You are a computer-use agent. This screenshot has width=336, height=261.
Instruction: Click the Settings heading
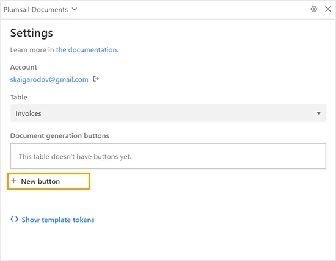pyautogui.click(x=32, y=33)
